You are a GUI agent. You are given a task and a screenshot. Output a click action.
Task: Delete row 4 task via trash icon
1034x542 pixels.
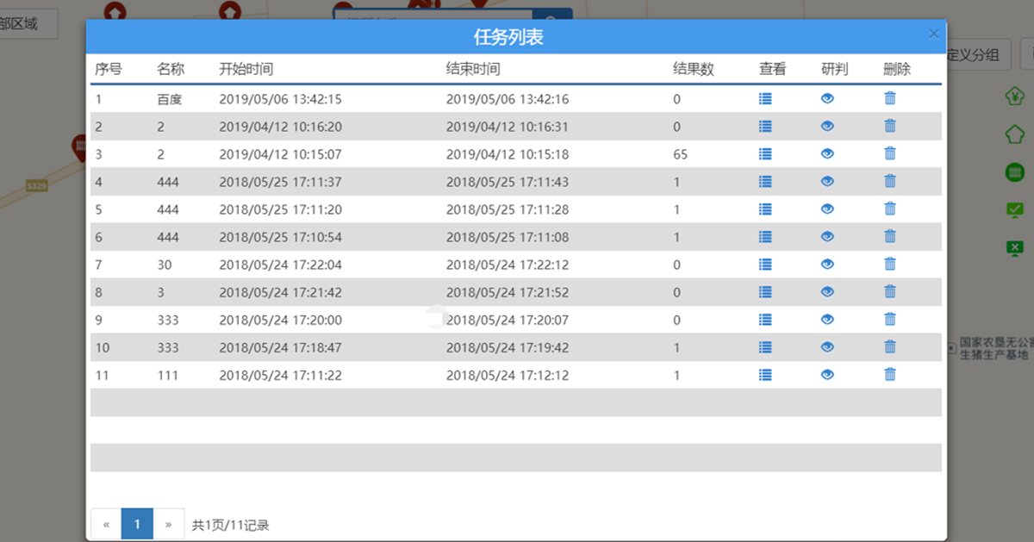(890, 181)
